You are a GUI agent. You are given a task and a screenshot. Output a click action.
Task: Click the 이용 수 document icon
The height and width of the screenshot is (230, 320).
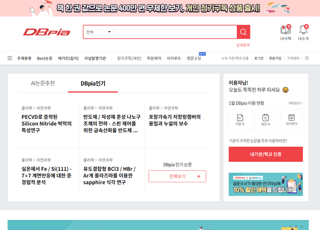[240, 118]
